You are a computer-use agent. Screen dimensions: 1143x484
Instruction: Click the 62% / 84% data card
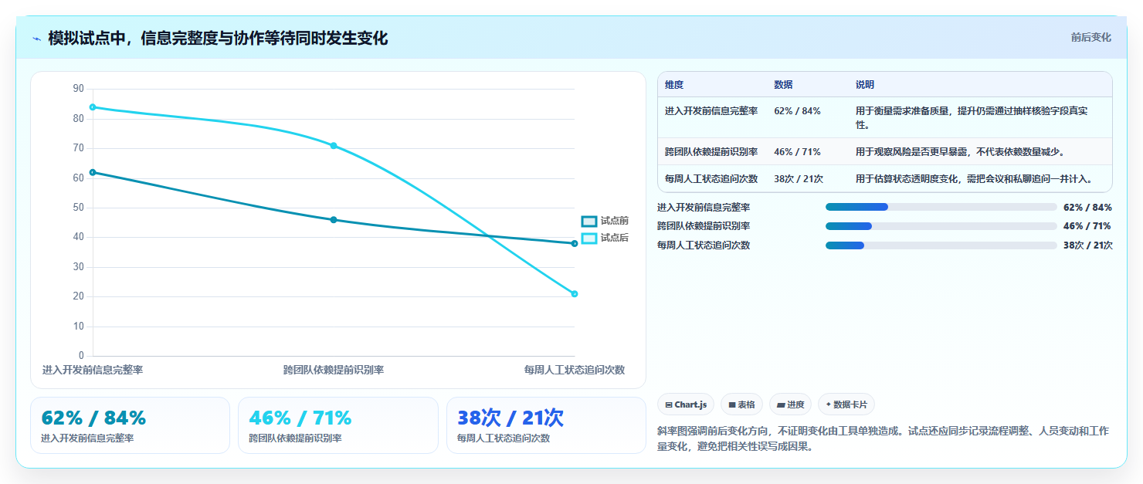(130, 425)
